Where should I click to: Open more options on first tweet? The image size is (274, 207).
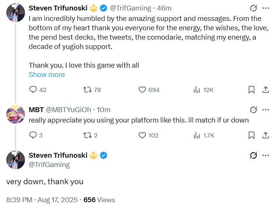pyautogui.click(x=265, y=8)
